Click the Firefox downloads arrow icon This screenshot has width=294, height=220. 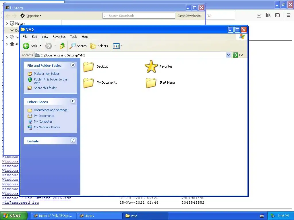pos(259,15)
